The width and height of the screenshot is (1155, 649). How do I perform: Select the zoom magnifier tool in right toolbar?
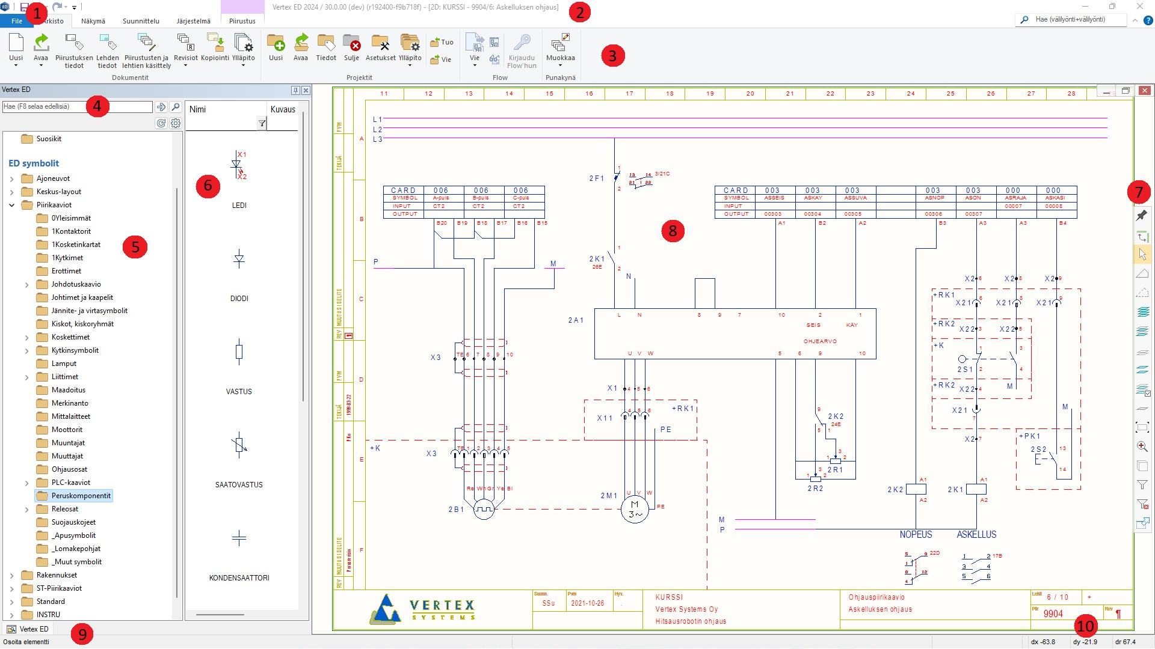(1142, 446)
